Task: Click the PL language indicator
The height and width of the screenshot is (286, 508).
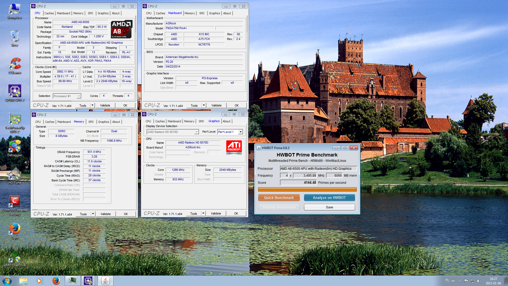Action: pyautogui.click(x=447, y=280)
